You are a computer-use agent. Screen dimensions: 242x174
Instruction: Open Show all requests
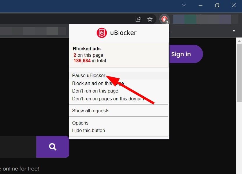pyautogui.click(x=119, y=111)
